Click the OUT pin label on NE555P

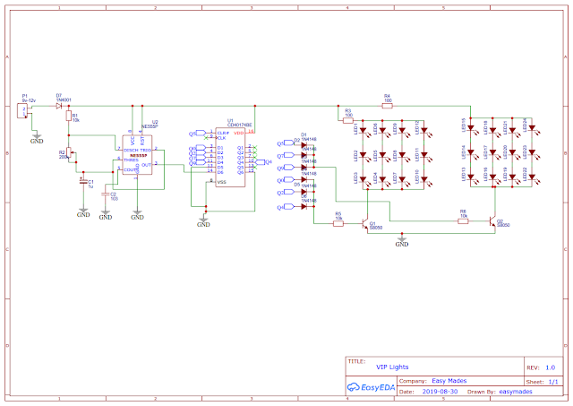click(146, 165)
